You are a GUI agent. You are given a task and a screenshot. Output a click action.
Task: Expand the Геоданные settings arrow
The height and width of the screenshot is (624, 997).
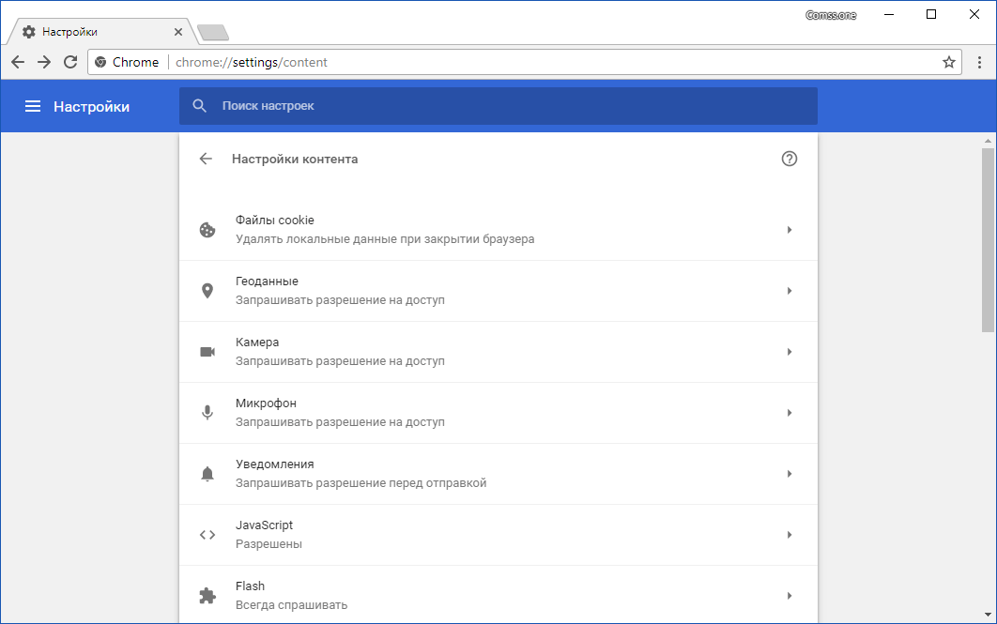click(790, 291)
